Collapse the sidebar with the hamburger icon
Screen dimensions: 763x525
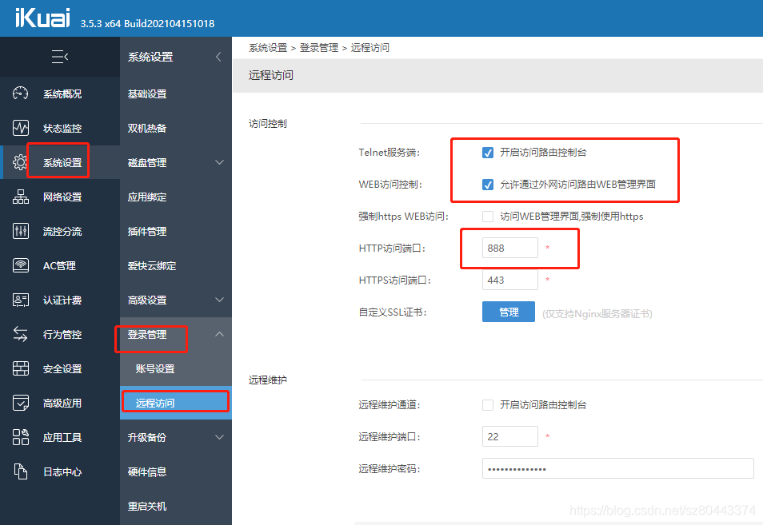click(x=60, y=57)
